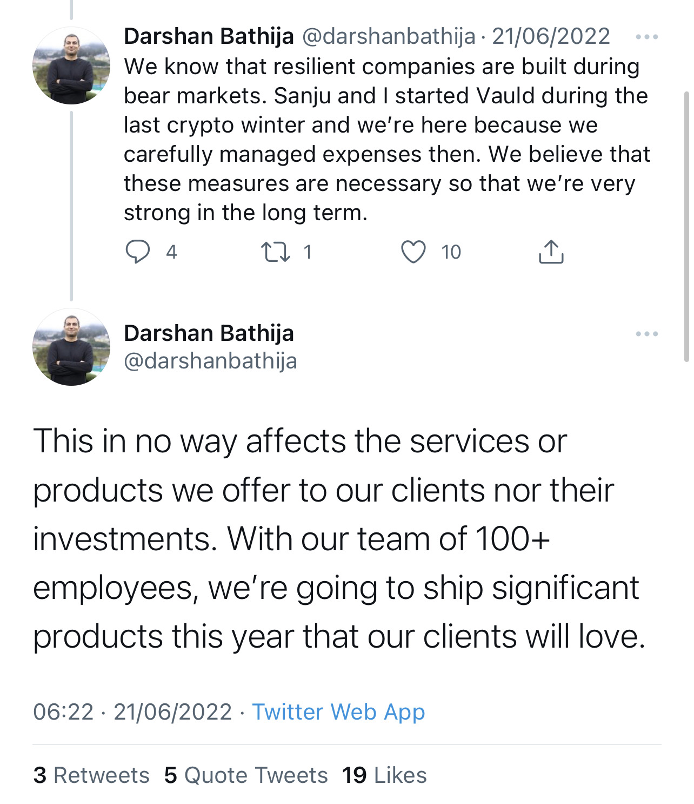
Task: Show the 19 Likes list
Action: 384,775
